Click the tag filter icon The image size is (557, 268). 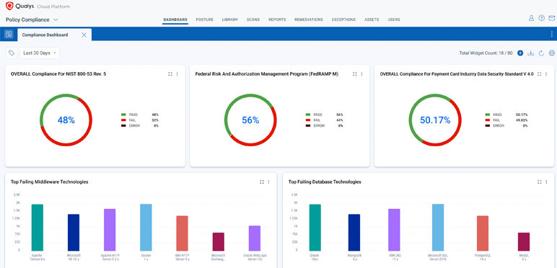coord(12,53)
